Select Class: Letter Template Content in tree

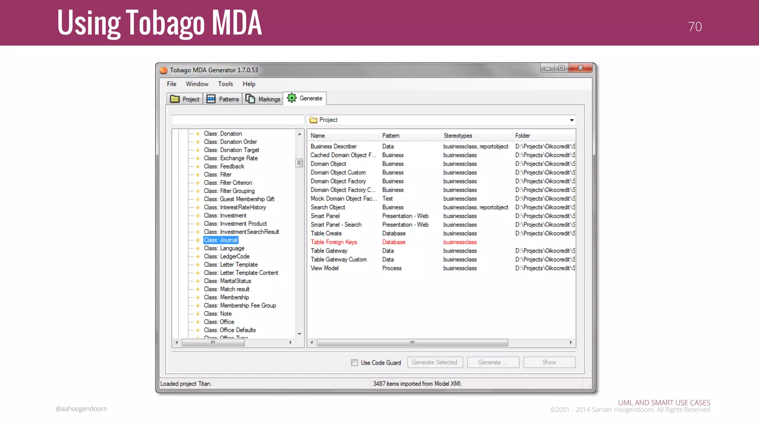pos(241,273)
